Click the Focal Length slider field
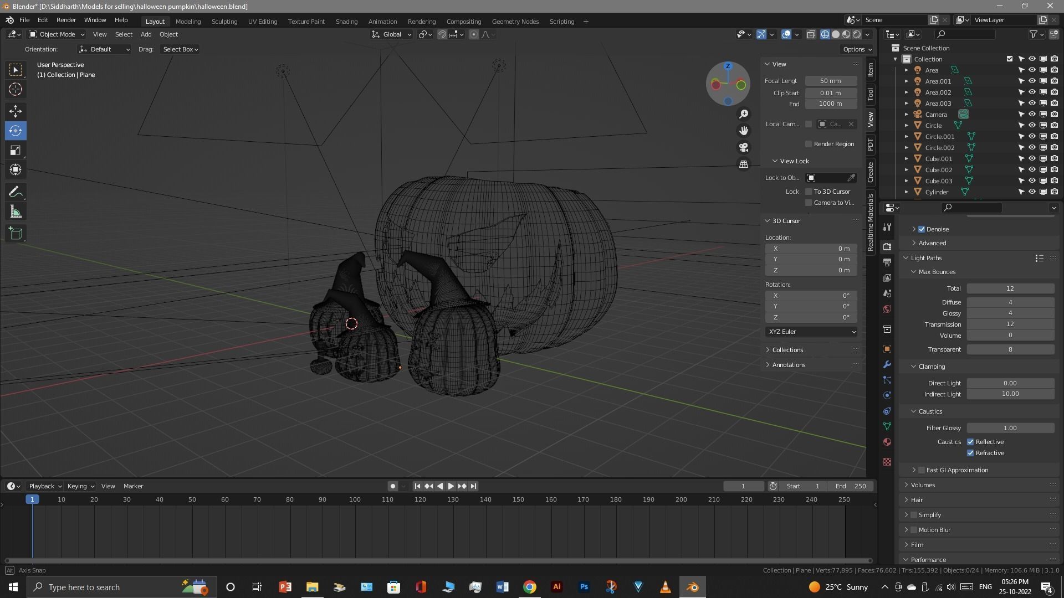Screen dimensions: 1064x598 pos(831,81)
